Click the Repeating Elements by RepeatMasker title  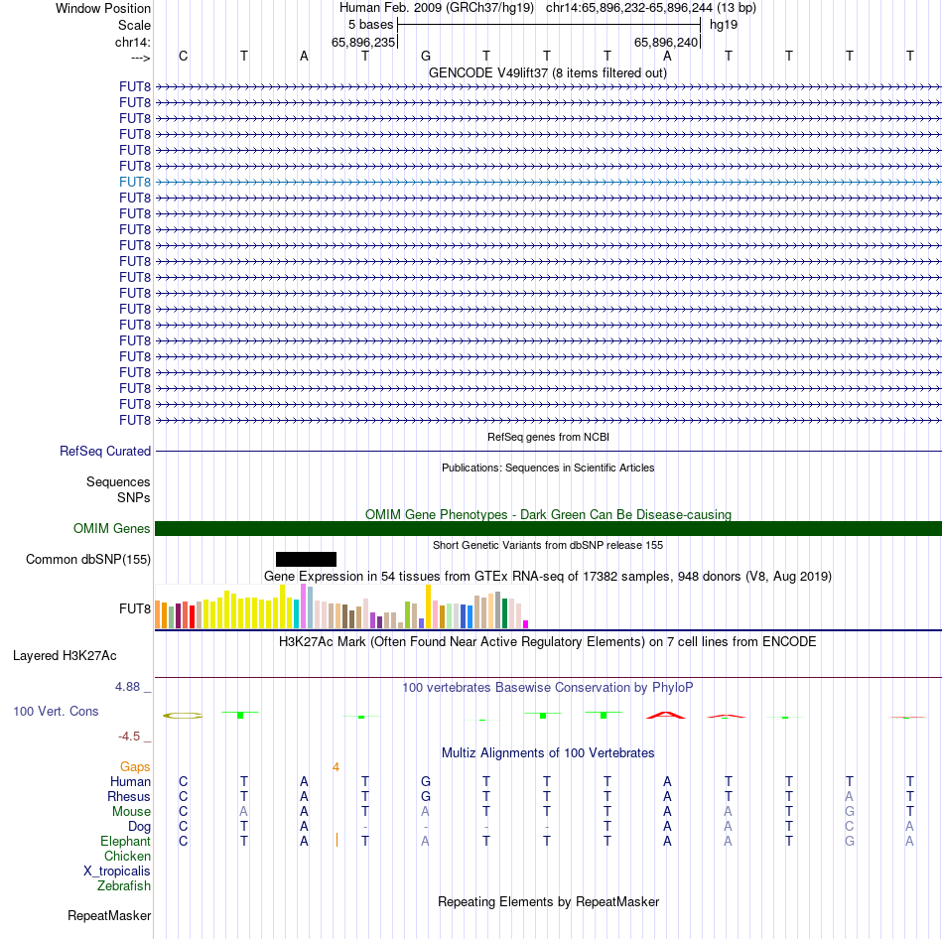coord(548,901)
